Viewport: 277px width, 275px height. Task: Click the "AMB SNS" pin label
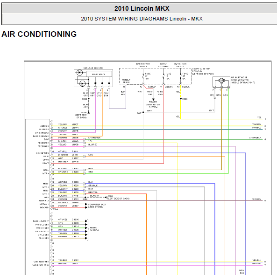coord(44,126)
